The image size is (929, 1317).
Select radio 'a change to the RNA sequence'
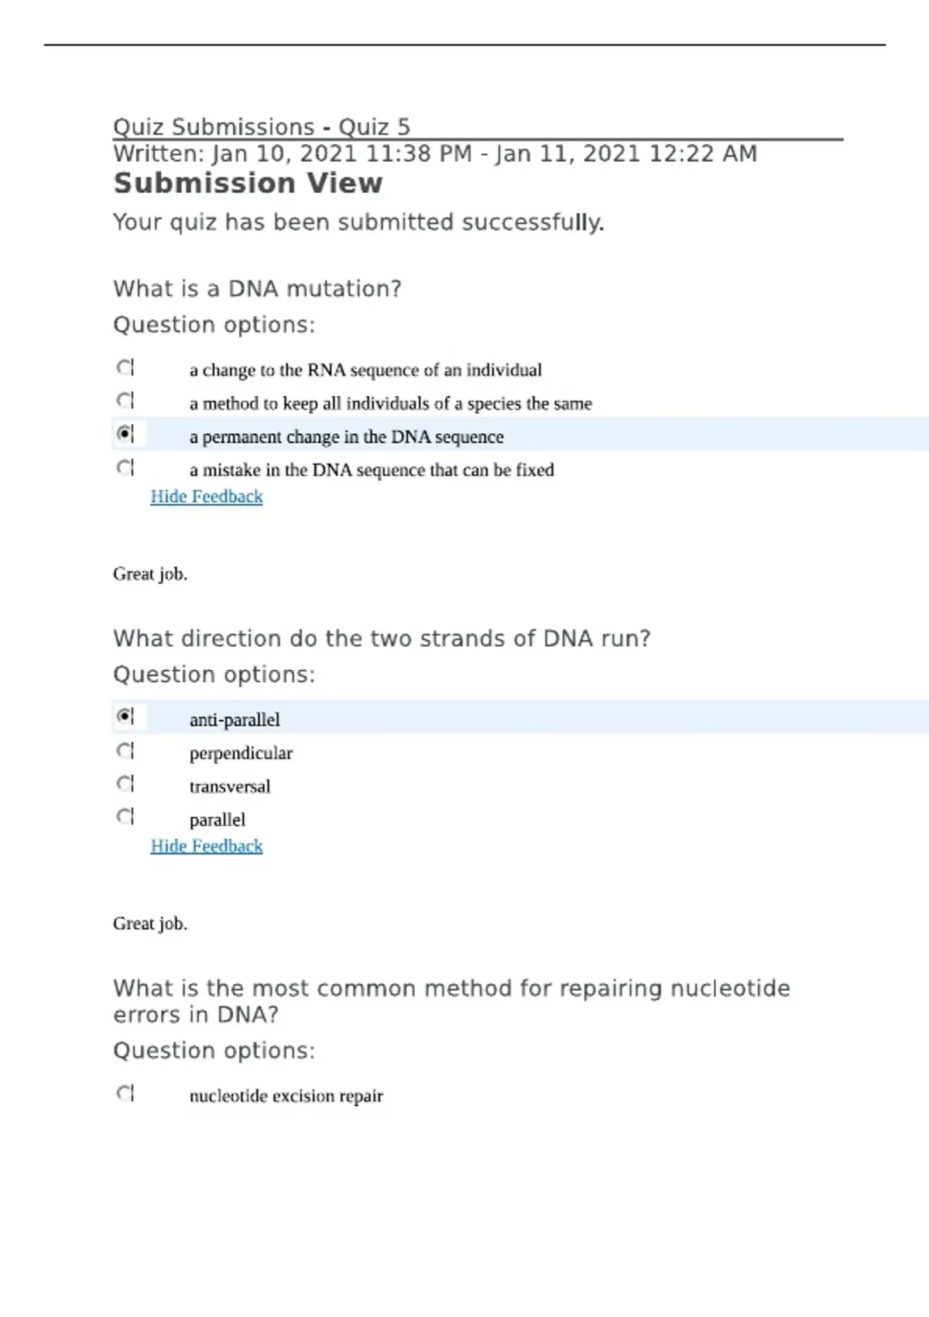coord(125,367)
